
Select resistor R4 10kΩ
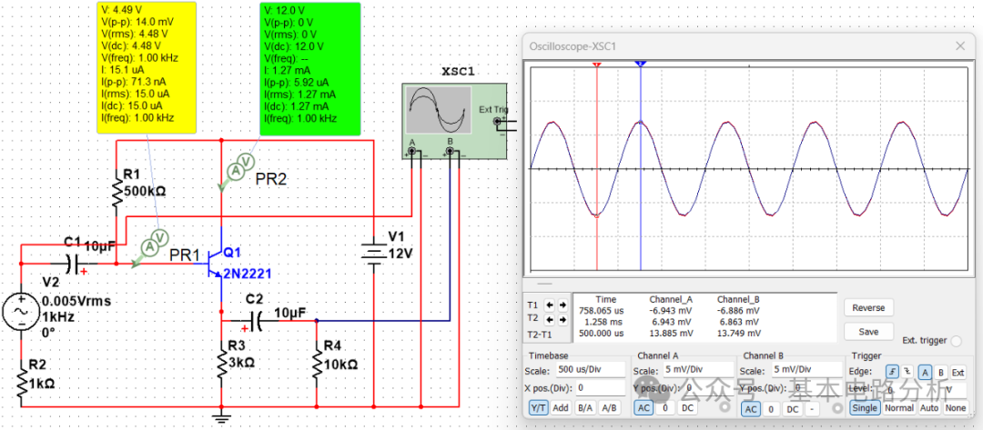coord(317,364)
